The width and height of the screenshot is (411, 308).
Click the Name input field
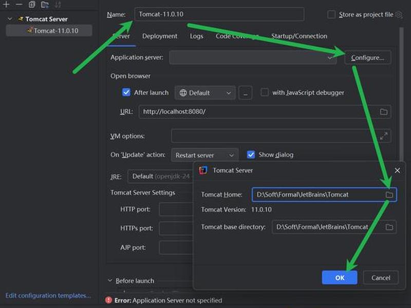(x=219, y=14)
